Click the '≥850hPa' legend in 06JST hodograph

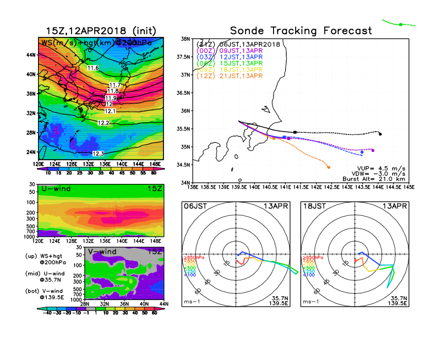click(x=194, y=258)
